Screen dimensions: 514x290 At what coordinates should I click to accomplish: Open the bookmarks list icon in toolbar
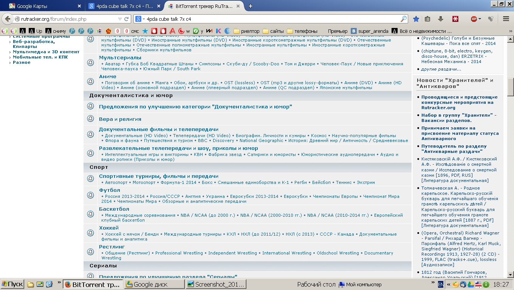[x=428, y=19]
